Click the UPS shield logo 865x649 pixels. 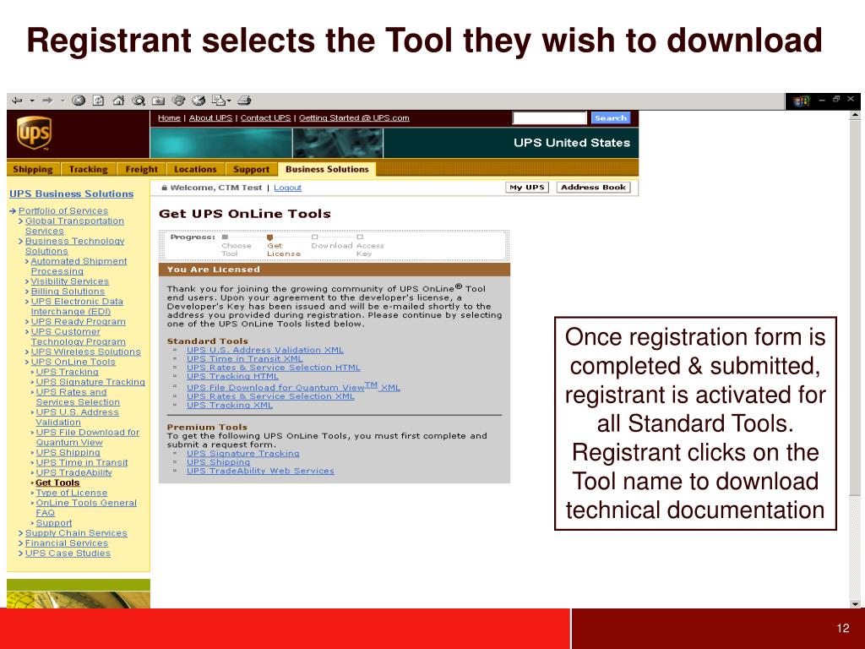tap(34, 133)
